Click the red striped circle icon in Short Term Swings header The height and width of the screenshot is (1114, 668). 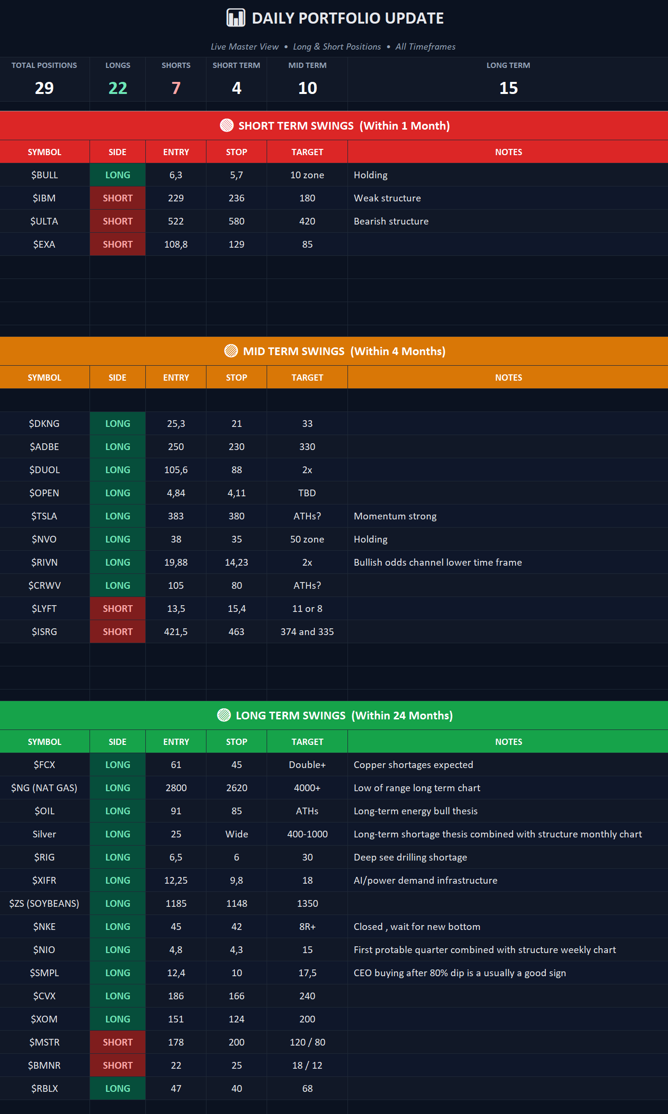[x=227, y=125]
